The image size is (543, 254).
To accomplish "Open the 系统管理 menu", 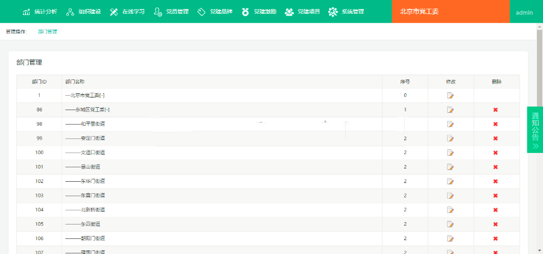I will coord(346,12).
